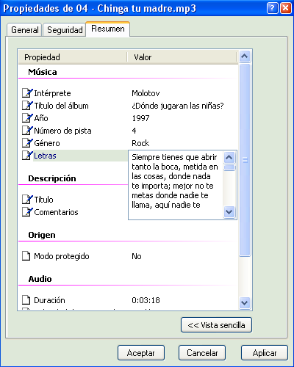Click the edit icon beside Título del álbum
294x367 pixels.
[x=27, y=106]
